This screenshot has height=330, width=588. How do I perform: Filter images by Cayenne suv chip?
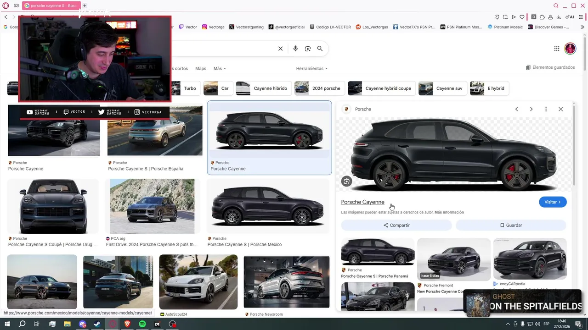tap(443, 88)
